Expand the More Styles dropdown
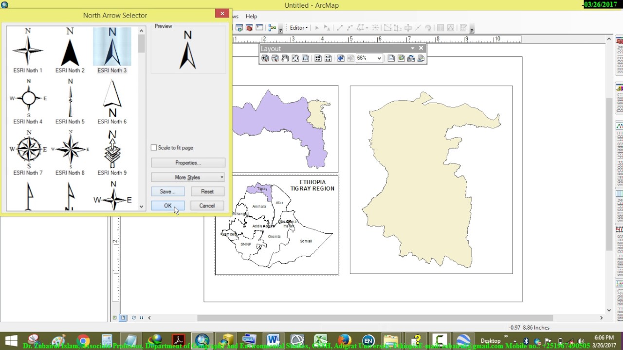Viewport: 623px width, 350px height. (x=188, y=177)
